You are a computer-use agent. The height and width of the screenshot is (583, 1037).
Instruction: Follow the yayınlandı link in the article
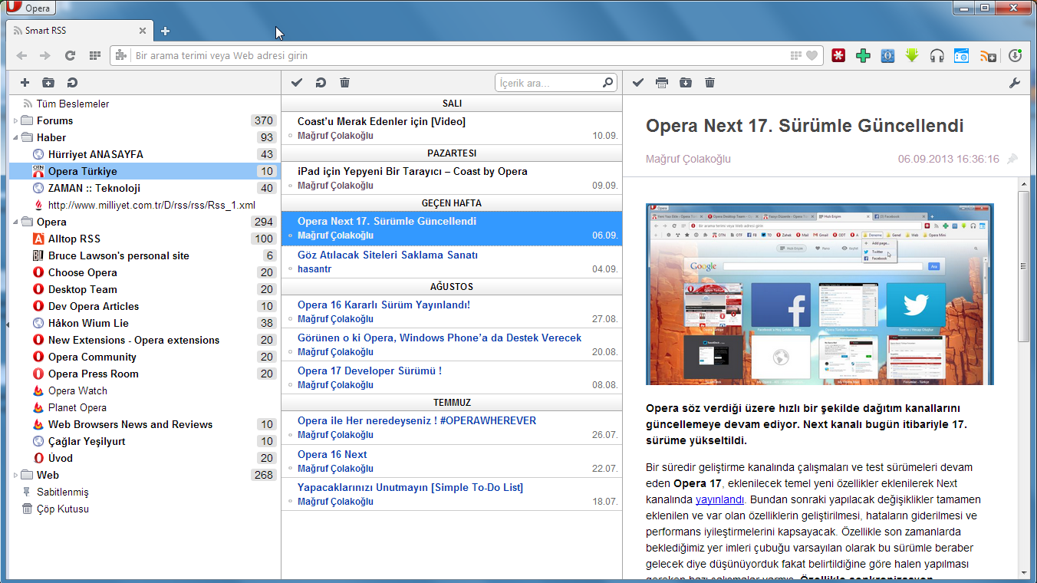point(719,499)
